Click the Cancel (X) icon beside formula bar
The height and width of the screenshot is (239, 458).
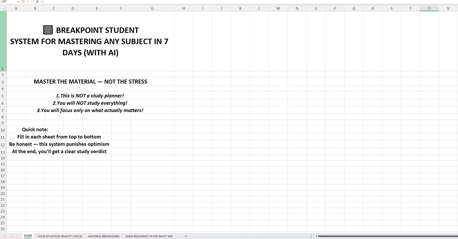[x=28, y=2]
